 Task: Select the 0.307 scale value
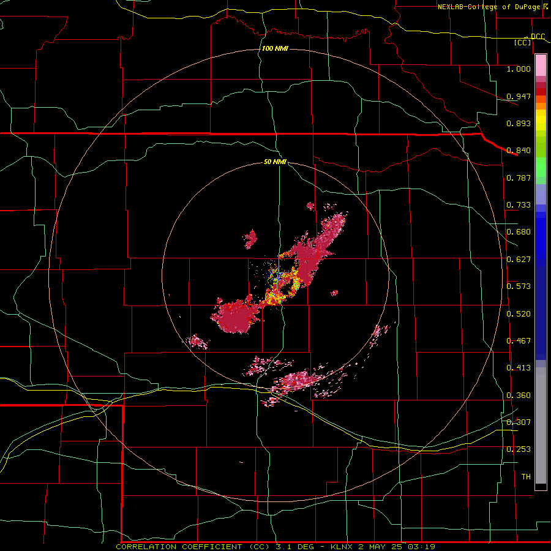(519, 422)
